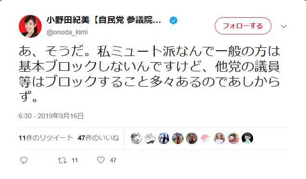Retweet using the retweet arrows icon
The height and width of the screenshot is (179, 306).
pos(62,160)
